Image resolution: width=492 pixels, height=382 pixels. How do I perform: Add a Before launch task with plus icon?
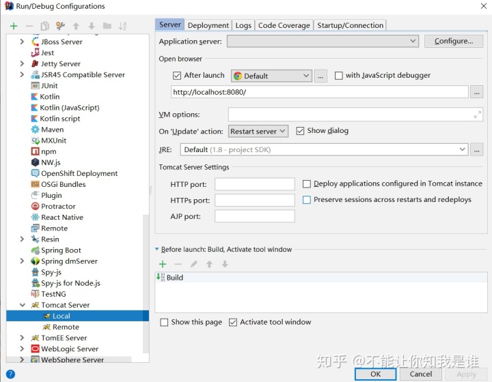(x=163, y=264)
